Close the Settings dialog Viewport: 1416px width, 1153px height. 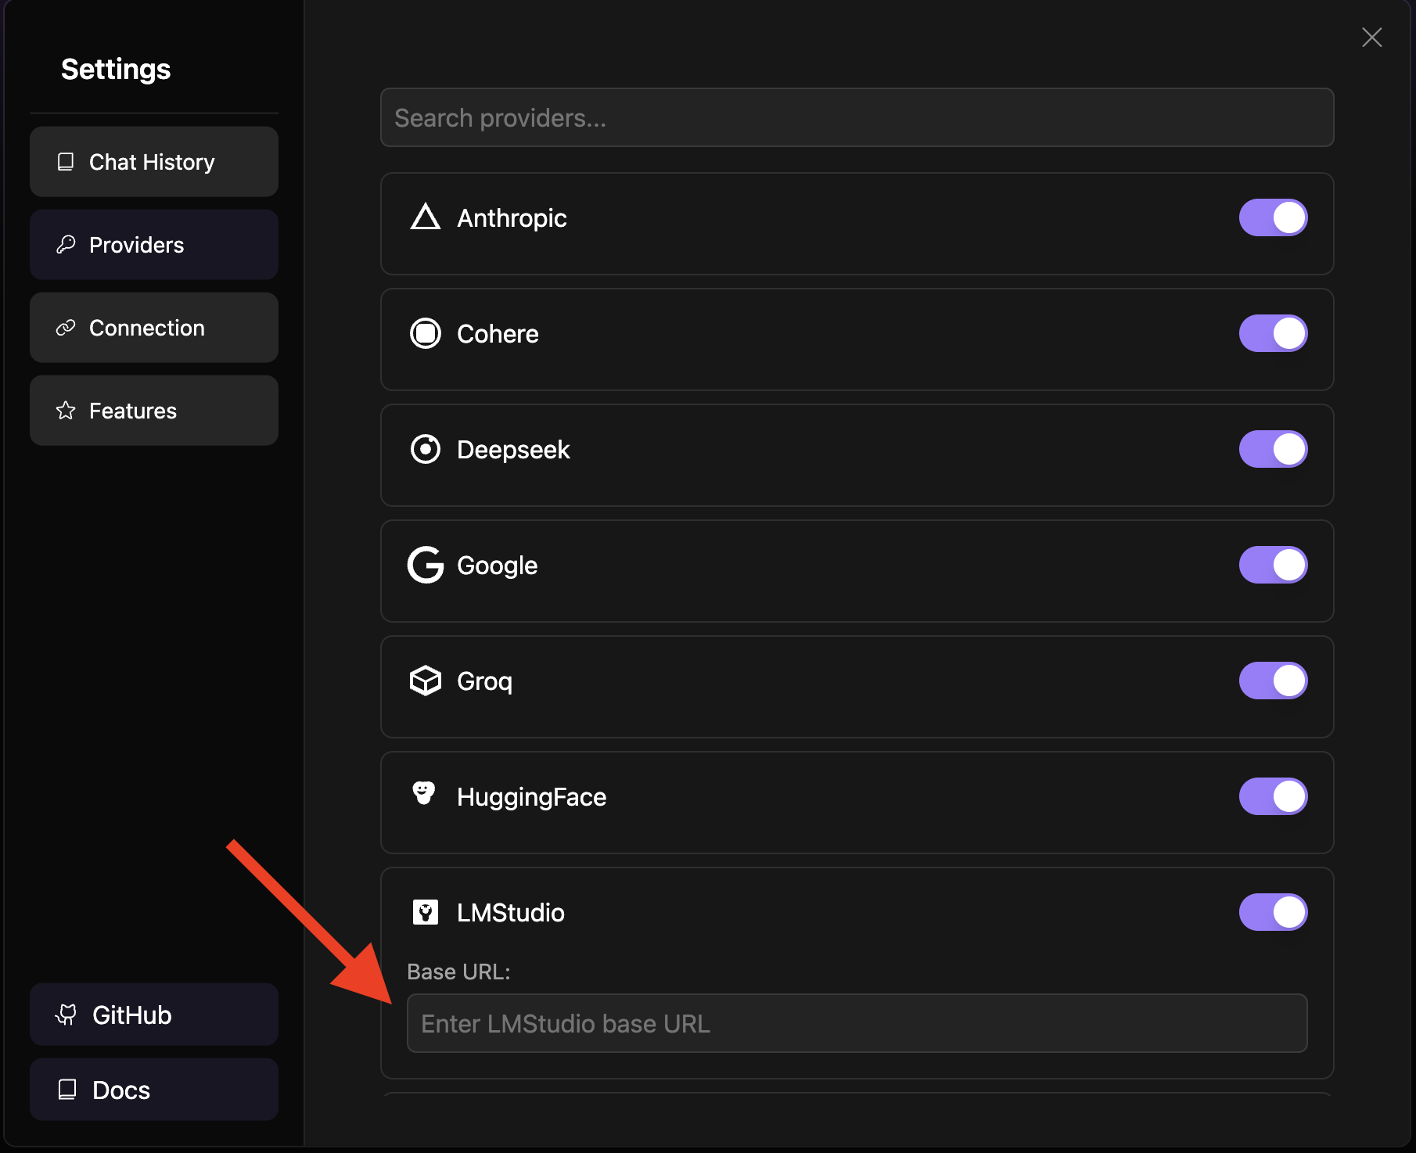pos(1372,38)
